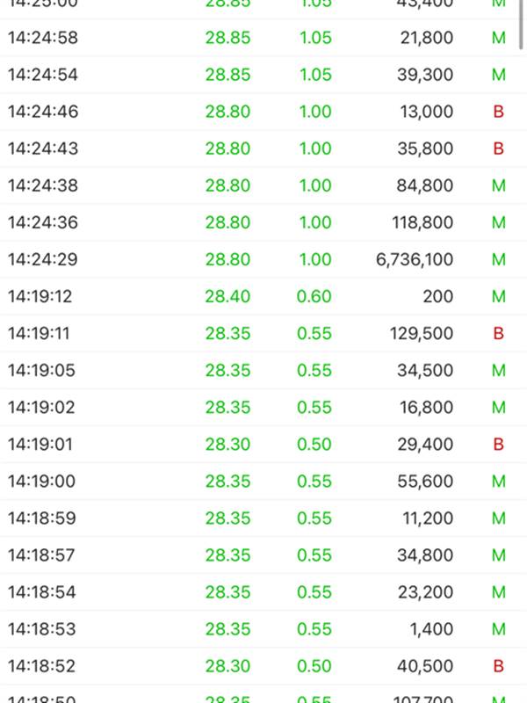This screenshot has height=703, width=527.
Task: Click the red B marker at 14:19:01
Action: 498,445
